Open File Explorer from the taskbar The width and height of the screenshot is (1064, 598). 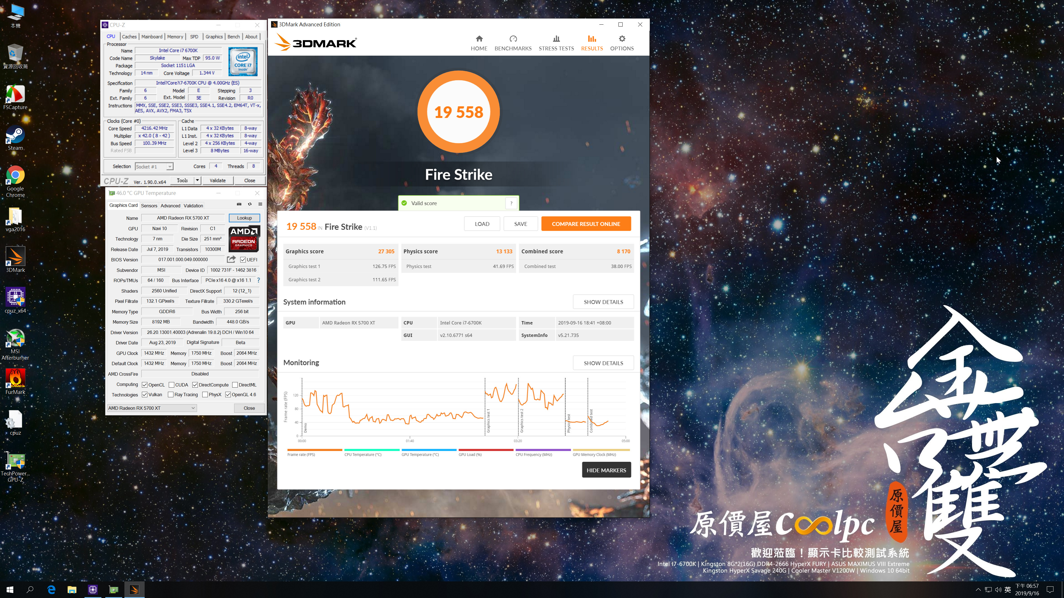coord(72,590)
